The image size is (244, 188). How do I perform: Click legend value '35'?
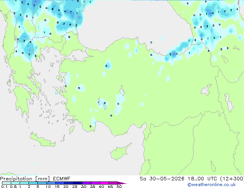point(92,186)
